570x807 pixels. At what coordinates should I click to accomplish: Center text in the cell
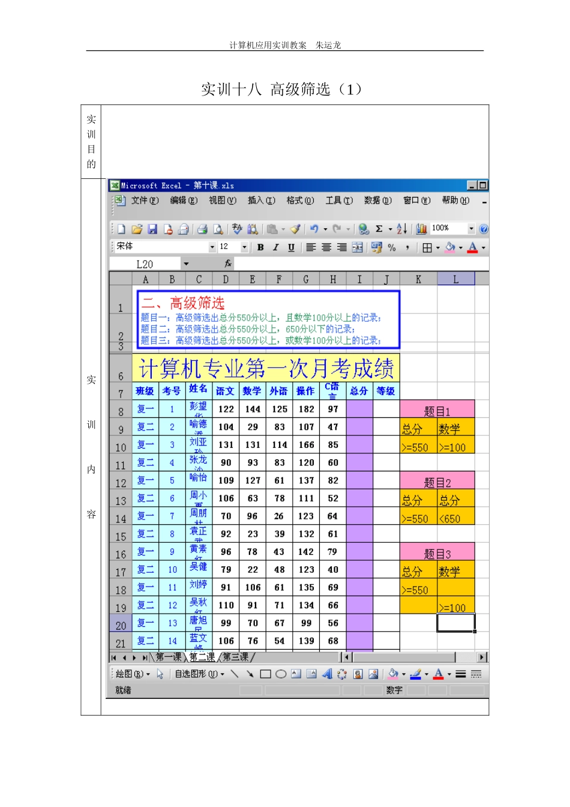coord(326,247)
